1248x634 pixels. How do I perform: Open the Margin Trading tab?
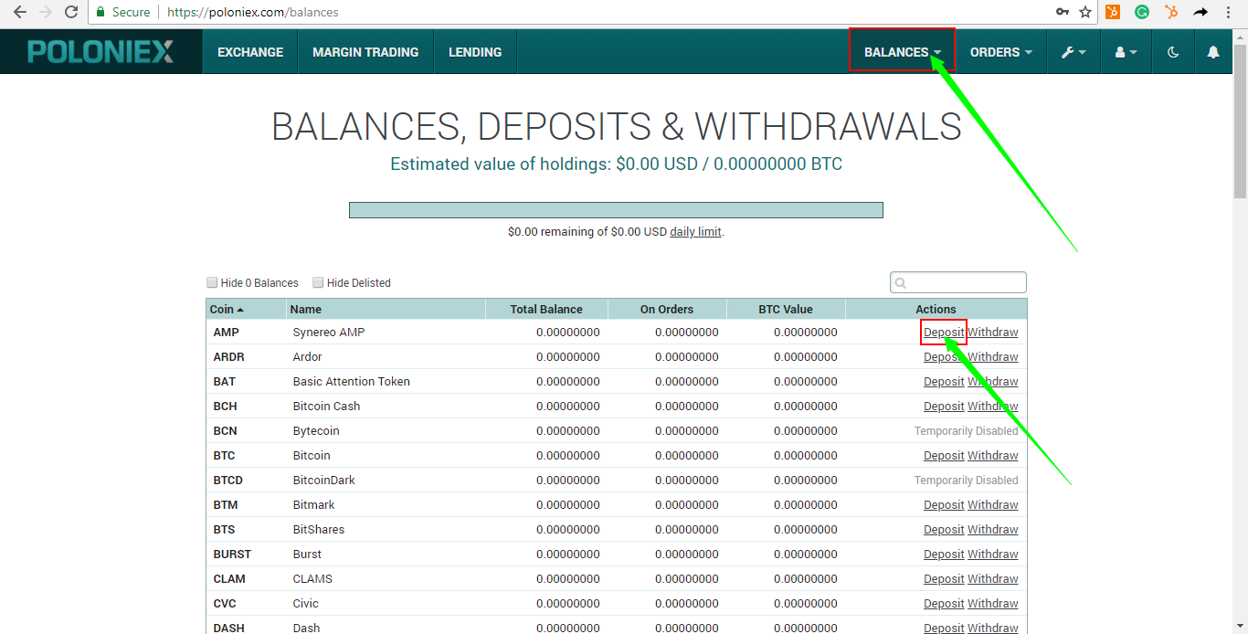pyautogui.click(x=365, y=52)
